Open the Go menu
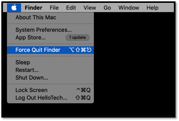The width and height of the screenshot is (179, 121). (107, 8)
